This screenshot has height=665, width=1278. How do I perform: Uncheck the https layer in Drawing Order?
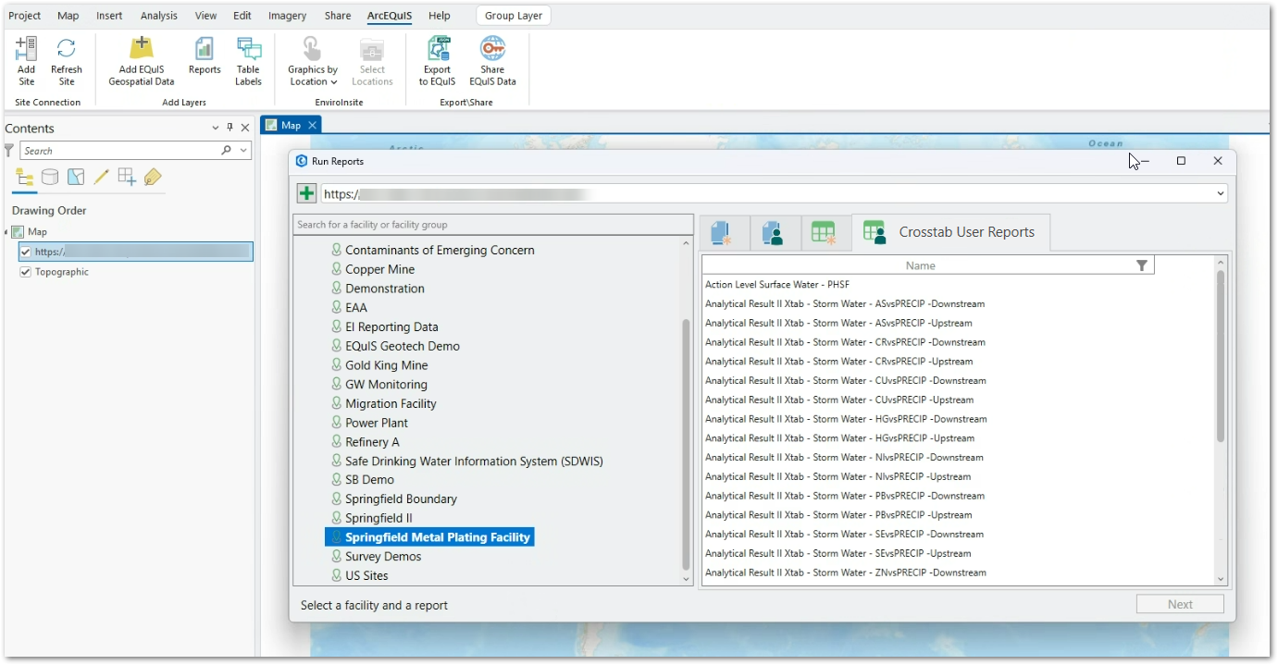pyautogui.click(x=25, y=252)
